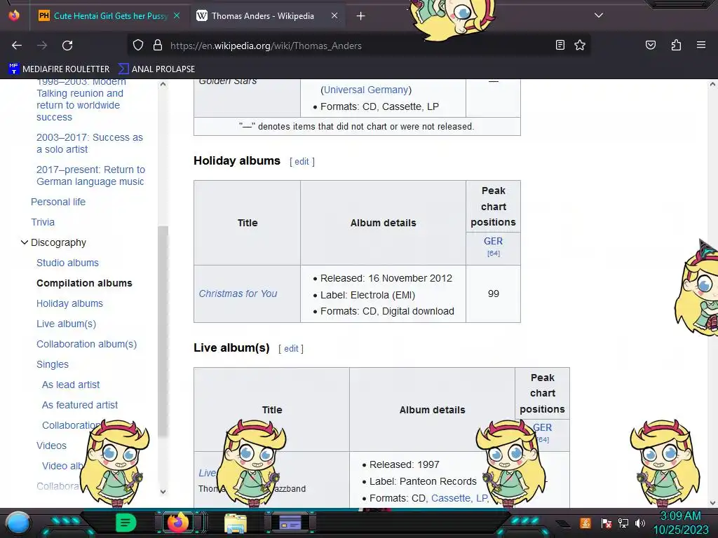The width and height of the screenshot is (718, 538).
Task: Click the sidebar scrollbar up arrow
Action: [163, 84]
